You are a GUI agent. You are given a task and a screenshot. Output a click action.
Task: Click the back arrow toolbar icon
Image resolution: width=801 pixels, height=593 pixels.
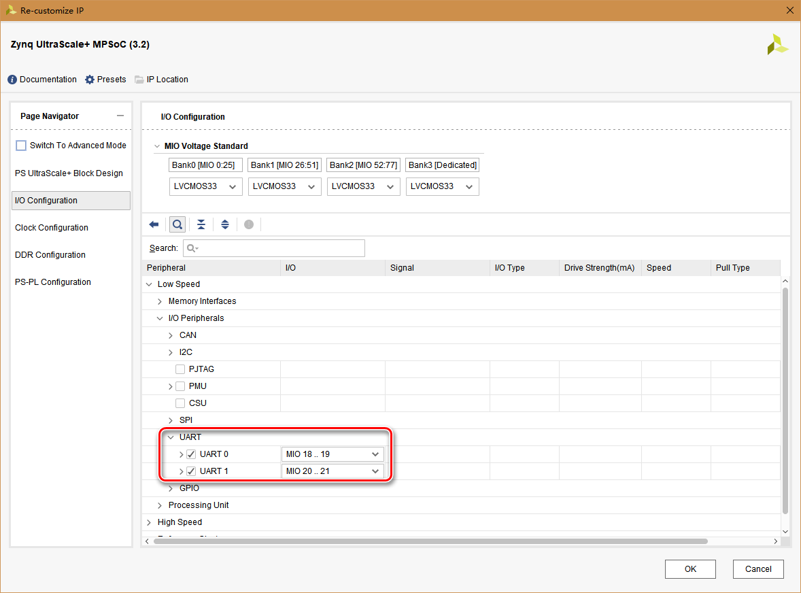pyautogui.click(x=154, y=224)
